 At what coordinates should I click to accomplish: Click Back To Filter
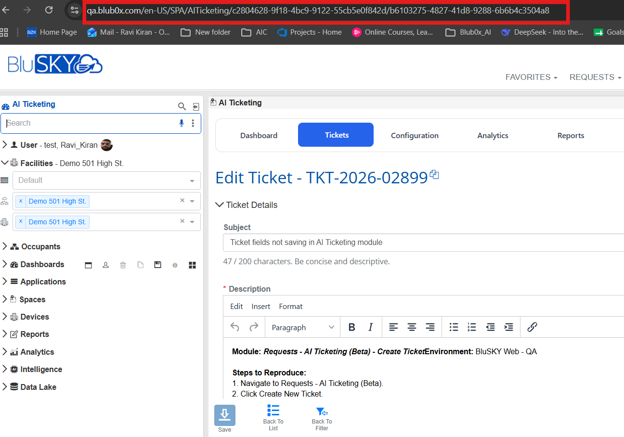pyautogui.click(x=322, y=419)
